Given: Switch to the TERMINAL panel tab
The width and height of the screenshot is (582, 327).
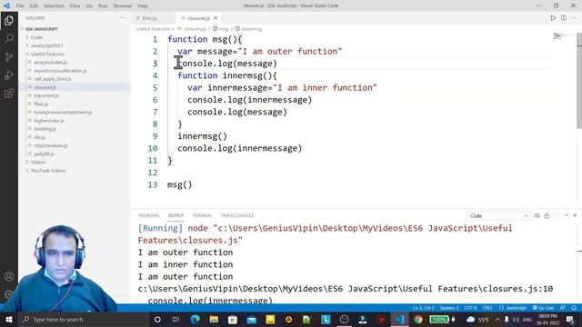Looking at the screenshot, I should click(202, 215).
